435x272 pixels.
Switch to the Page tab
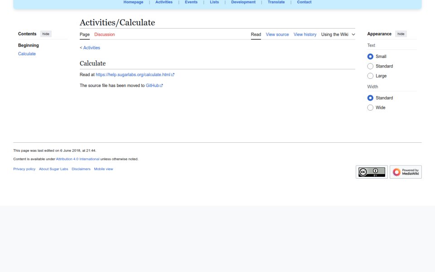click(85, 34)
